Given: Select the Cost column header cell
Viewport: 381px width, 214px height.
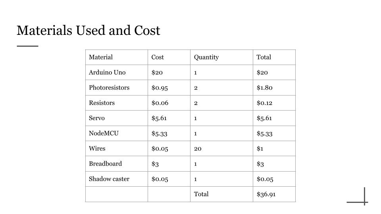Looking at the screenshot, I should tap(169, 57).
